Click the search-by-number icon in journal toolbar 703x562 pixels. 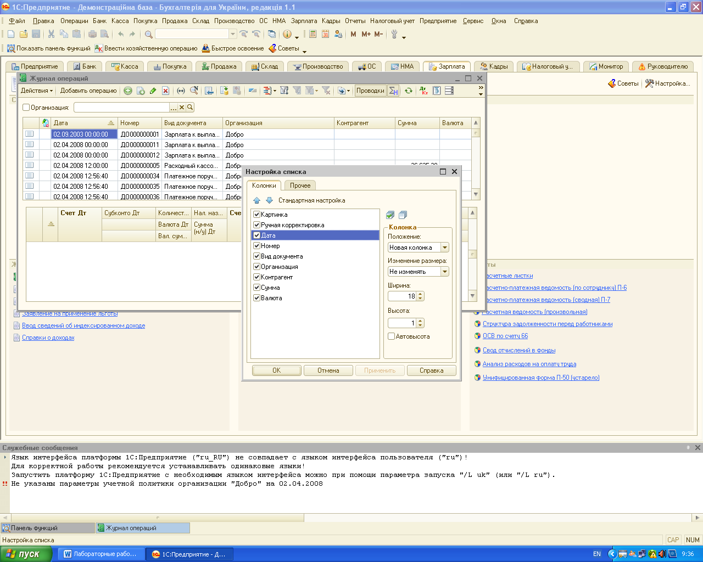click(x=194, y=91)
